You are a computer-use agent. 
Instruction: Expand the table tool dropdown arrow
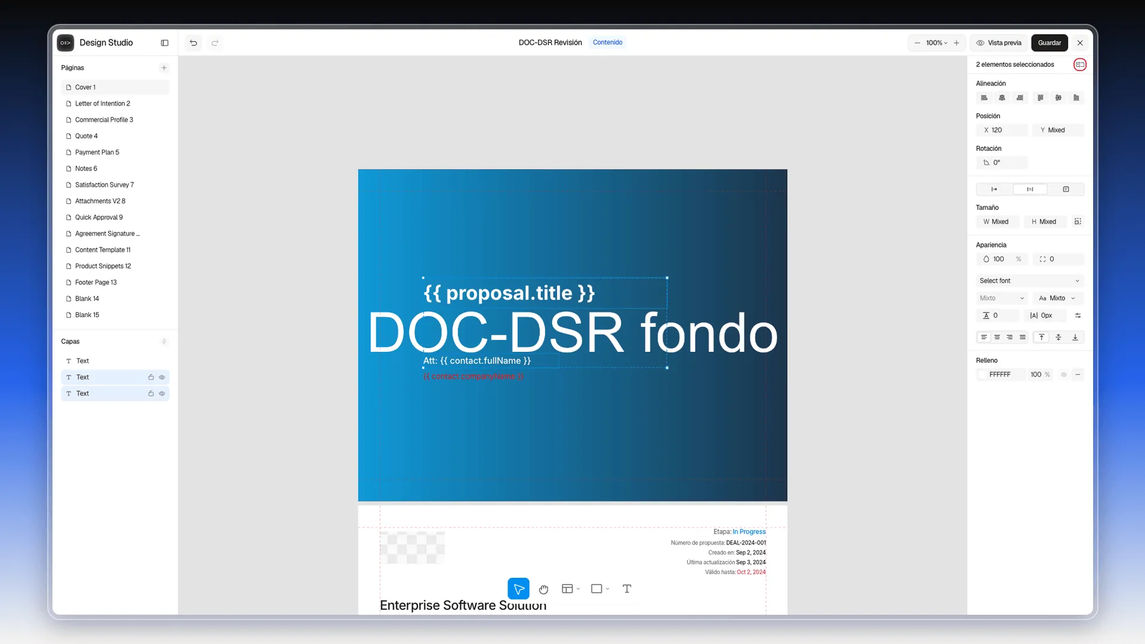(578, 589)
